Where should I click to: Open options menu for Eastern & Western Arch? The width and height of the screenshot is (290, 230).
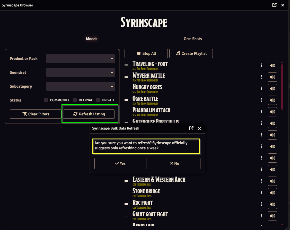261,181
